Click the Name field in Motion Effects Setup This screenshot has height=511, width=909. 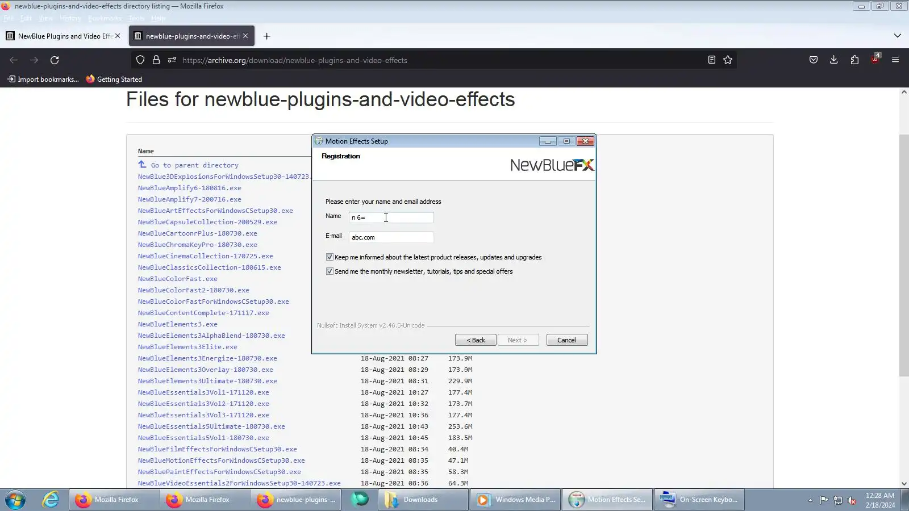tap(391, 217)
